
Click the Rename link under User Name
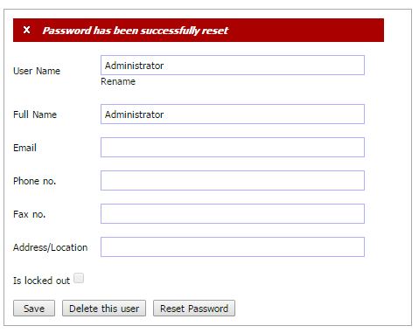click(x=118, y=81)
